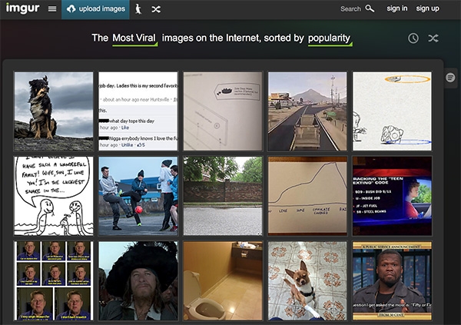Click the comment bubble icon on the right edge
461x325 pixels.
click(x=449, y=78)
